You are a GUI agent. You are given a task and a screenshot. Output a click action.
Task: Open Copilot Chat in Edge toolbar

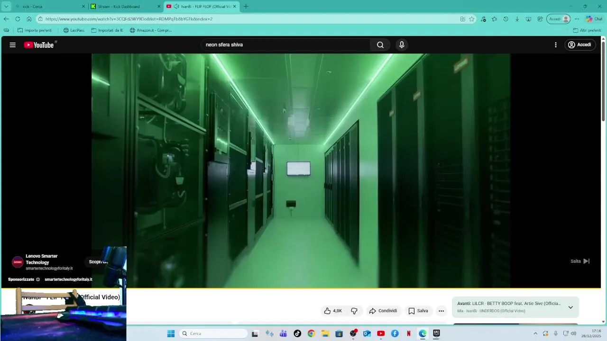[594, 19]
